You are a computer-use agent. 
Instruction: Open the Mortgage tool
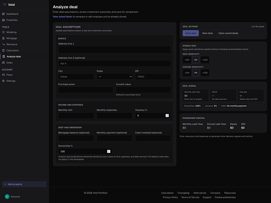point(24,38)
